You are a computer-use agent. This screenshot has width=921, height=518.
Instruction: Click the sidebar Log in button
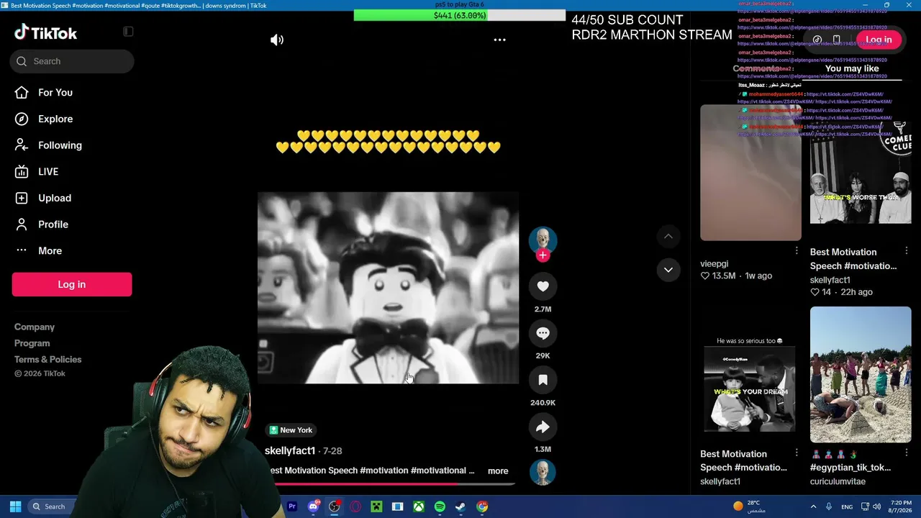click(x=72, y=284)
